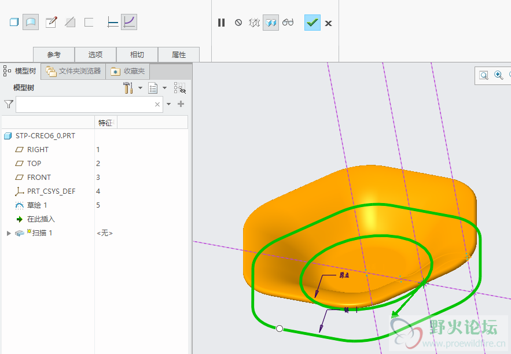Cancel the sweep feature with the X
Image resolution: width=511 pixels, height=354 pixels.
(x=328, y=23)
